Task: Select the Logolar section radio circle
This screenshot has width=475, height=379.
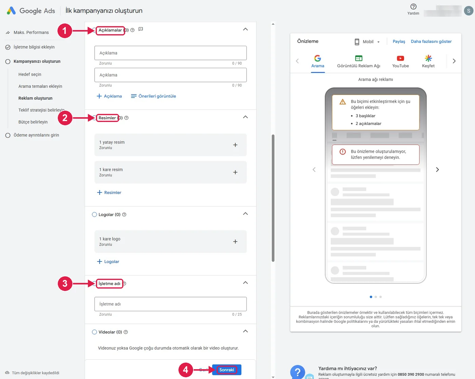Action: pyautogui.click(x=95, y=214)
